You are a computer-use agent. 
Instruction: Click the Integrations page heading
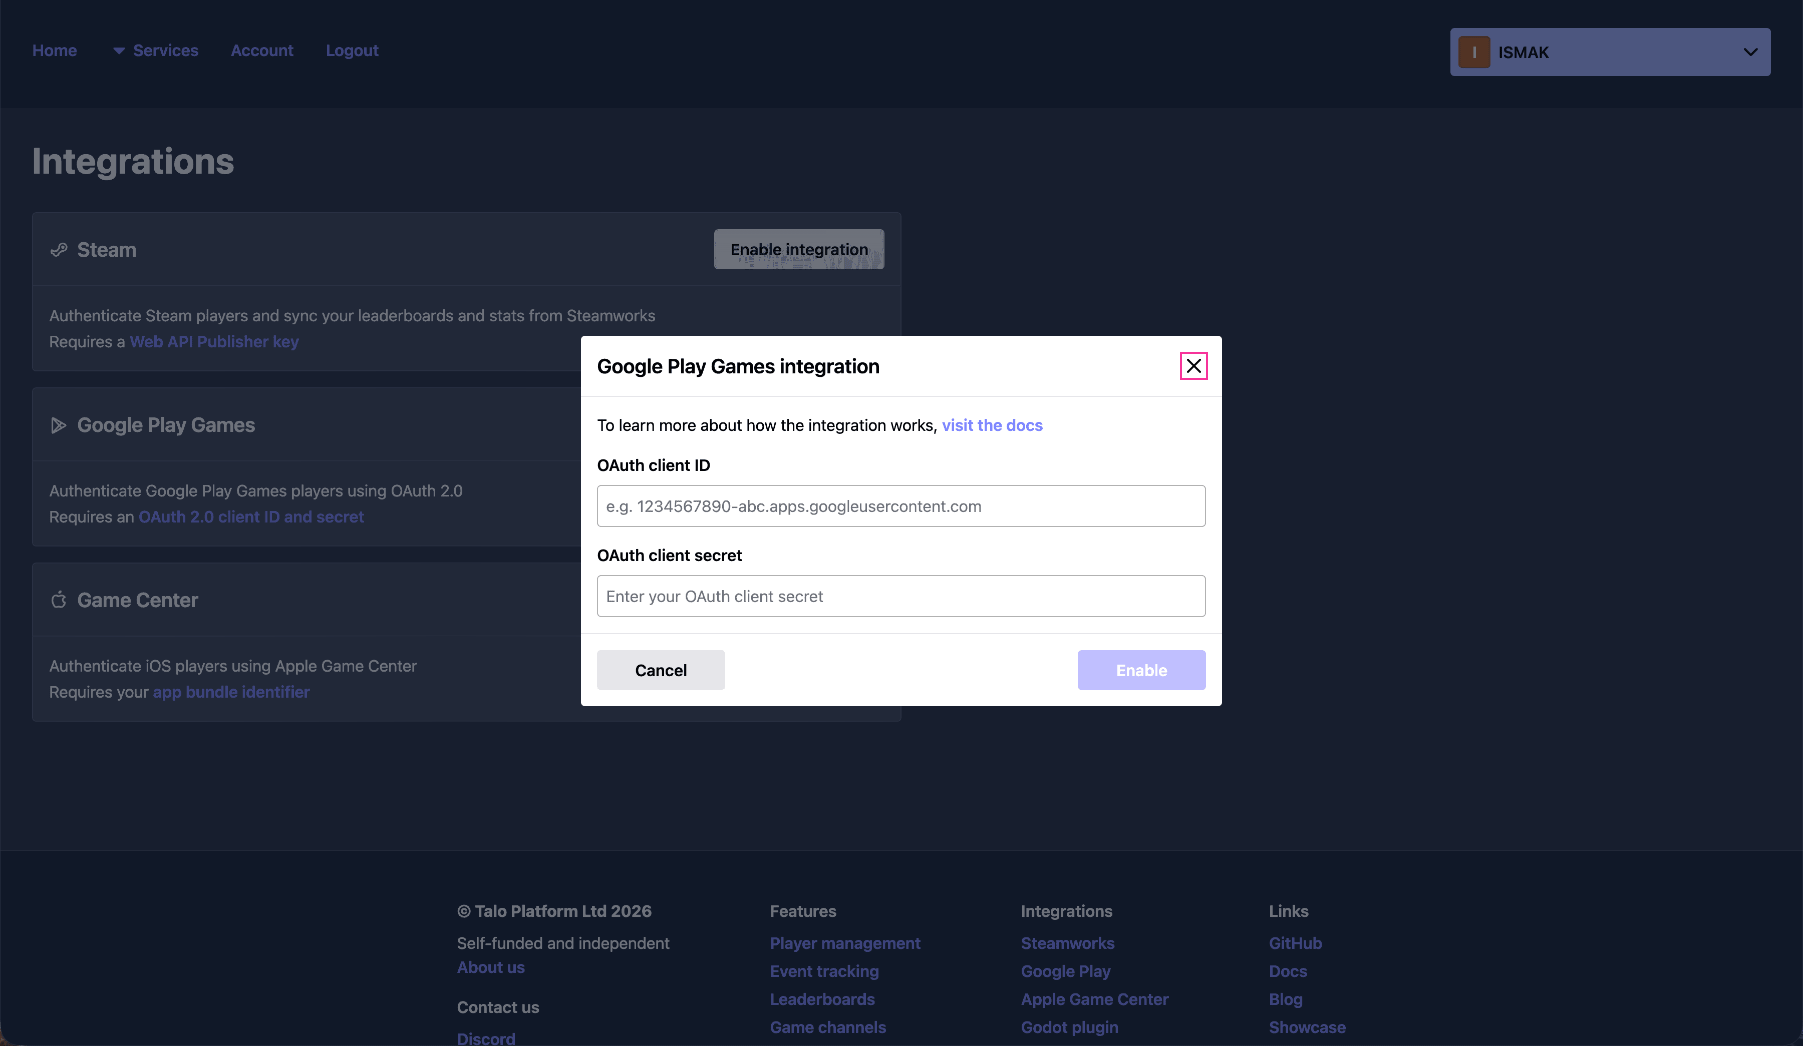pos(133,162)
